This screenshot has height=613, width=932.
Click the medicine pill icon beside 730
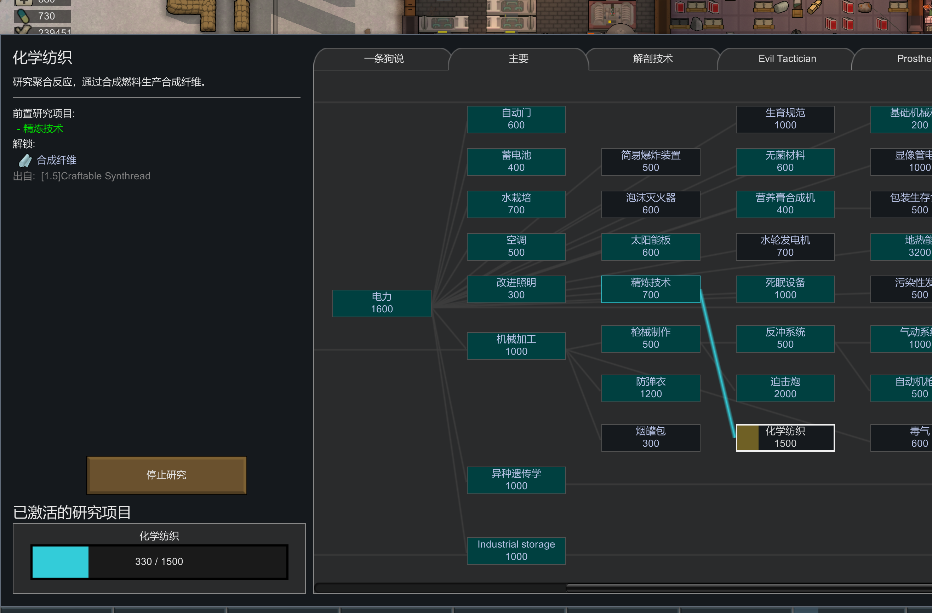click(23, 16)
